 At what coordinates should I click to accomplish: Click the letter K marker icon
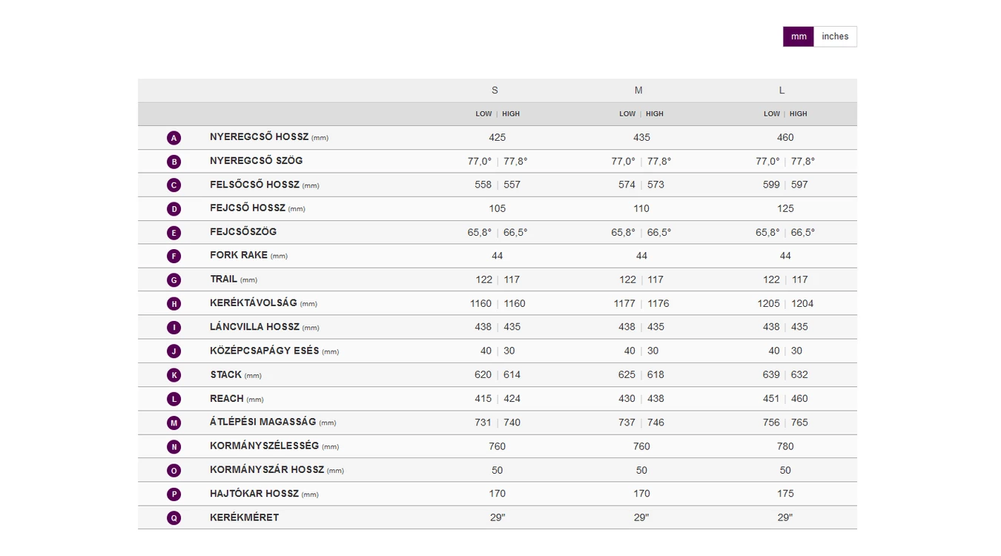(x=174, y=375)
